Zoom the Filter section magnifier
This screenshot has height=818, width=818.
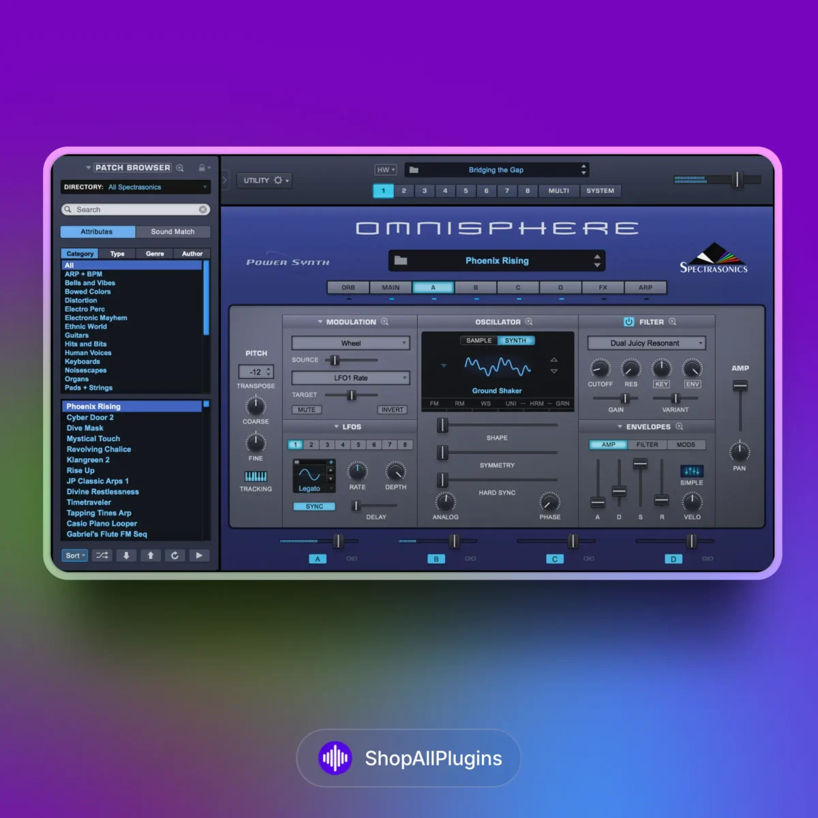(x=673, y=322)
